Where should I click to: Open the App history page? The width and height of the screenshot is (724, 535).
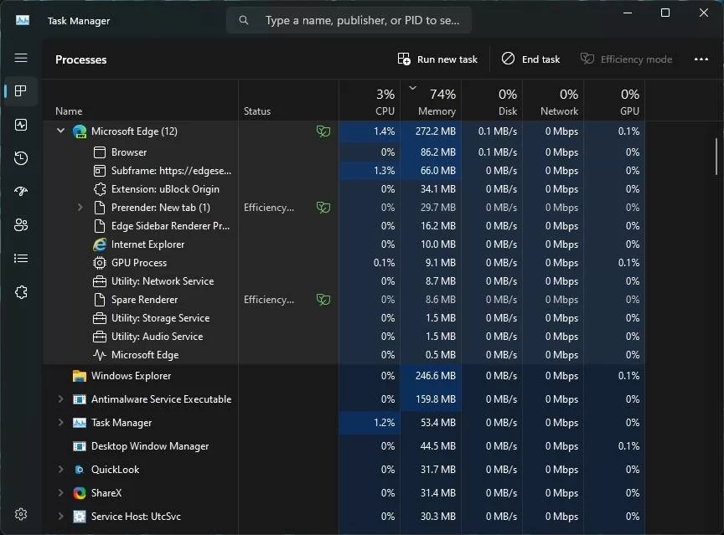pyautogui.click(x=21, y=158)
